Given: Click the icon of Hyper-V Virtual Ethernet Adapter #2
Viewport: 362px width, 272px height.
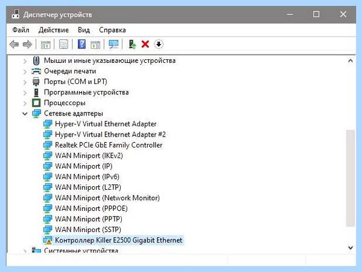Looking at the screenshot, I should [x=48, y=134].
